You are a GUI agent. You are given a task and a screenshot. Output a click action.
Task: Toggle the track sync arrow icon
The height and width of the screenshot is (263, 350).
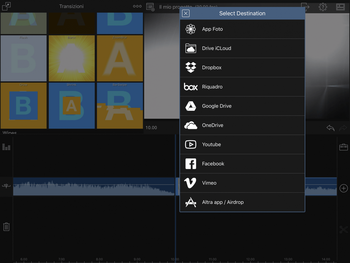(6, 186)
